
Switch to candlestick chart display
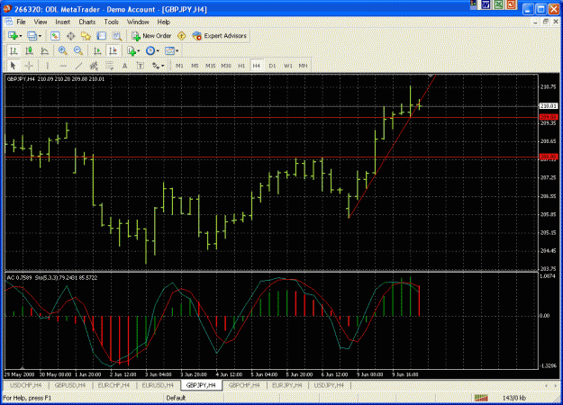click(x=29, y=51)
